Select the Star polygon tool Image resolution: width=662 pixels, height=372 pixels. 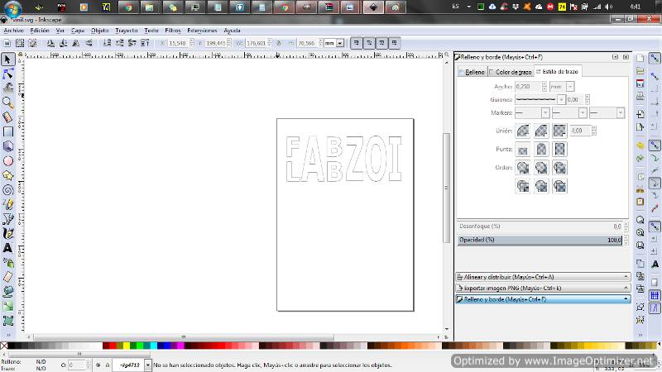pyautogui.click(x=7, y=175)
